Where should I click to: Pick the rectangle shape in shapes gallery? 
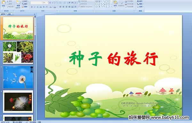(107, 2)
